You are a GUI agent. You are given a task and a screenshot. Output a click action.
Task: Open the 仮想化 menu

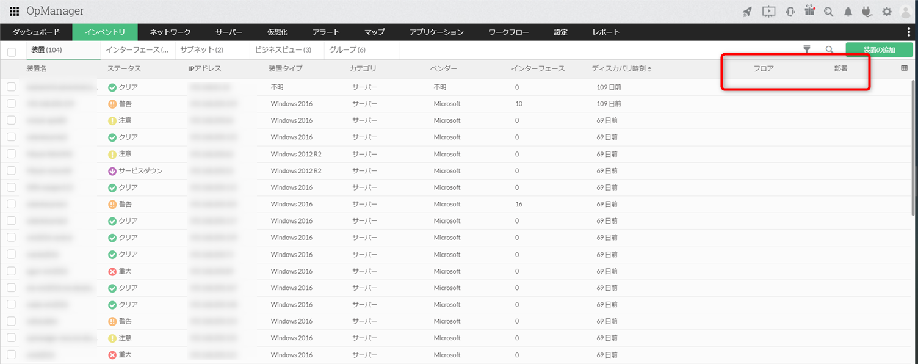(278, 32)
